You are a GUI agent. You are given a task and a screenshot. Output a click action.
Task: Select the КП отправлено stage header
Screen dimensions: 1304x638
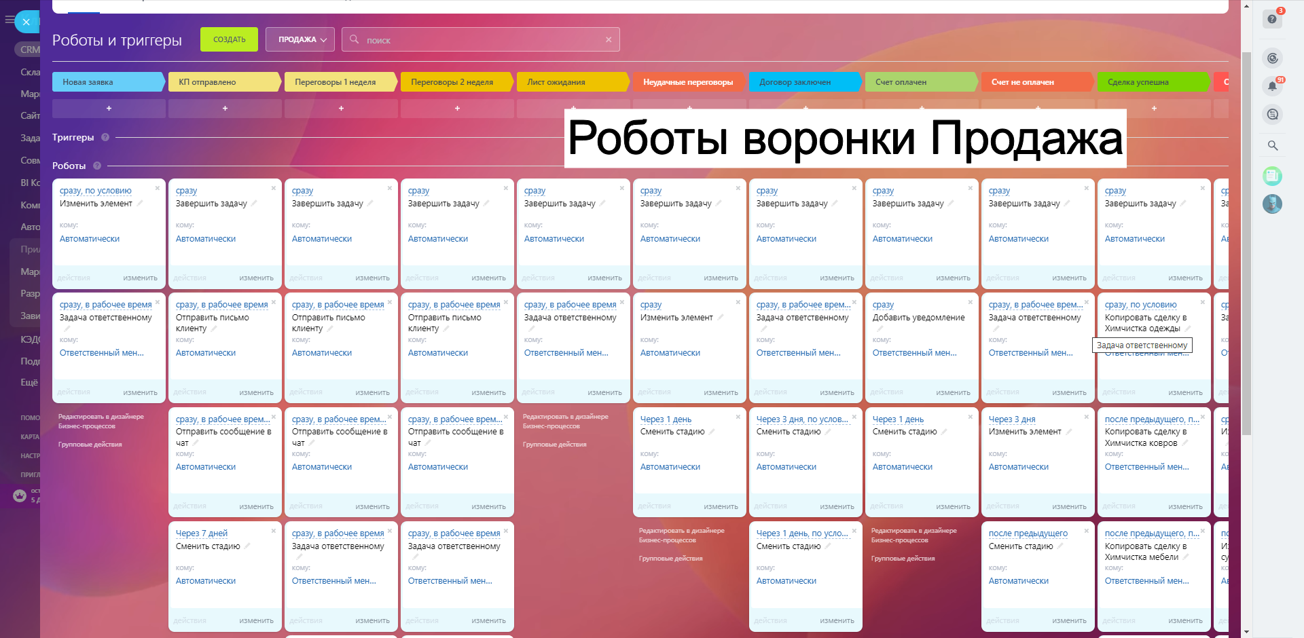point(224,82)
